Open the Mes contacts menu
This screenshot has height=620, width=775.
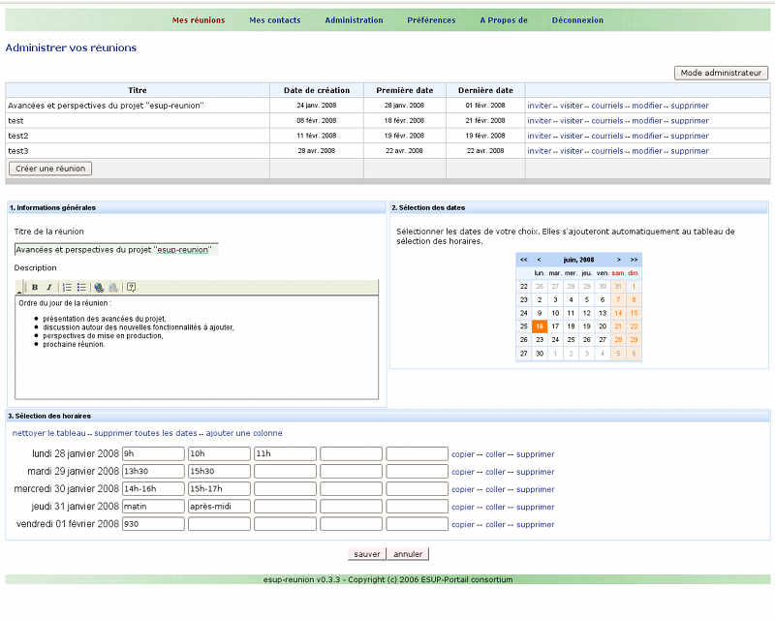(274, 20)
